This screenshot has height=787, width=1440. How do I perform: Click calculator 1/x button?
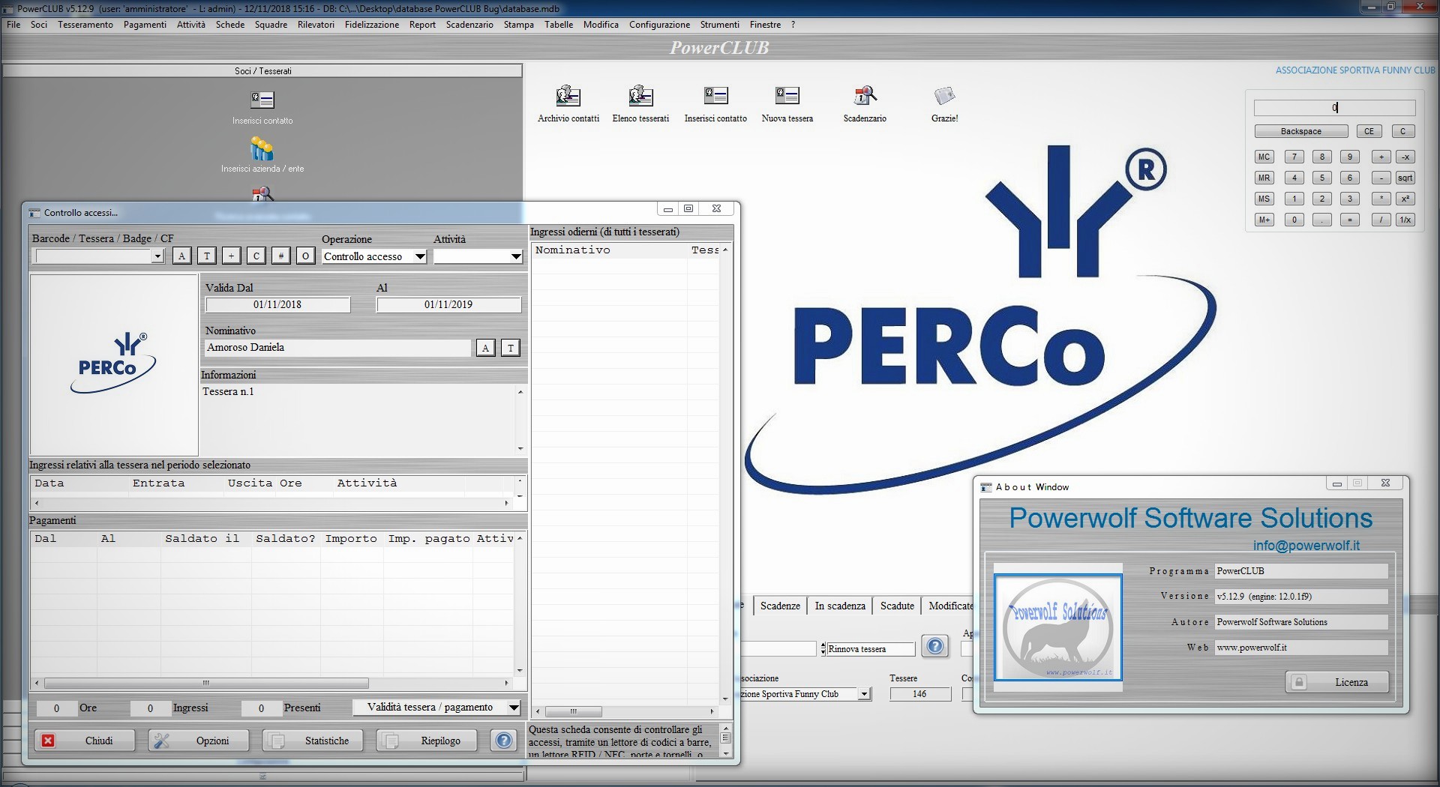1405,220
